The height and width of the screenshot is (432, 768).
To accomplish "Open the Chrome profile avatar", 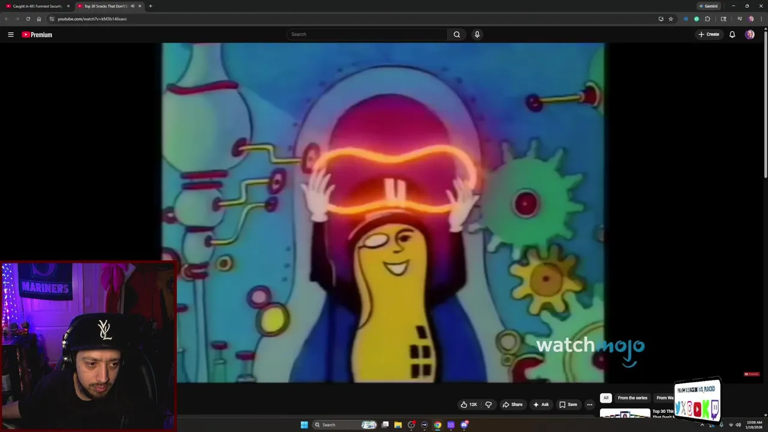I will pos(751,19).
